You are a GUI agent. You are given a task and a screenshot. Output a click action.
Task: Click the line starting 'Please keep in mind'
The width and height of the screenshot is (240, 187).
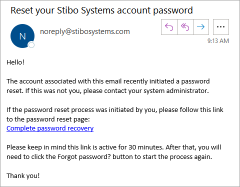tap(114, 147)
